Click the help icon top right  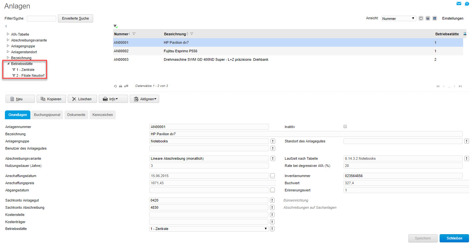tap(467, 4)
